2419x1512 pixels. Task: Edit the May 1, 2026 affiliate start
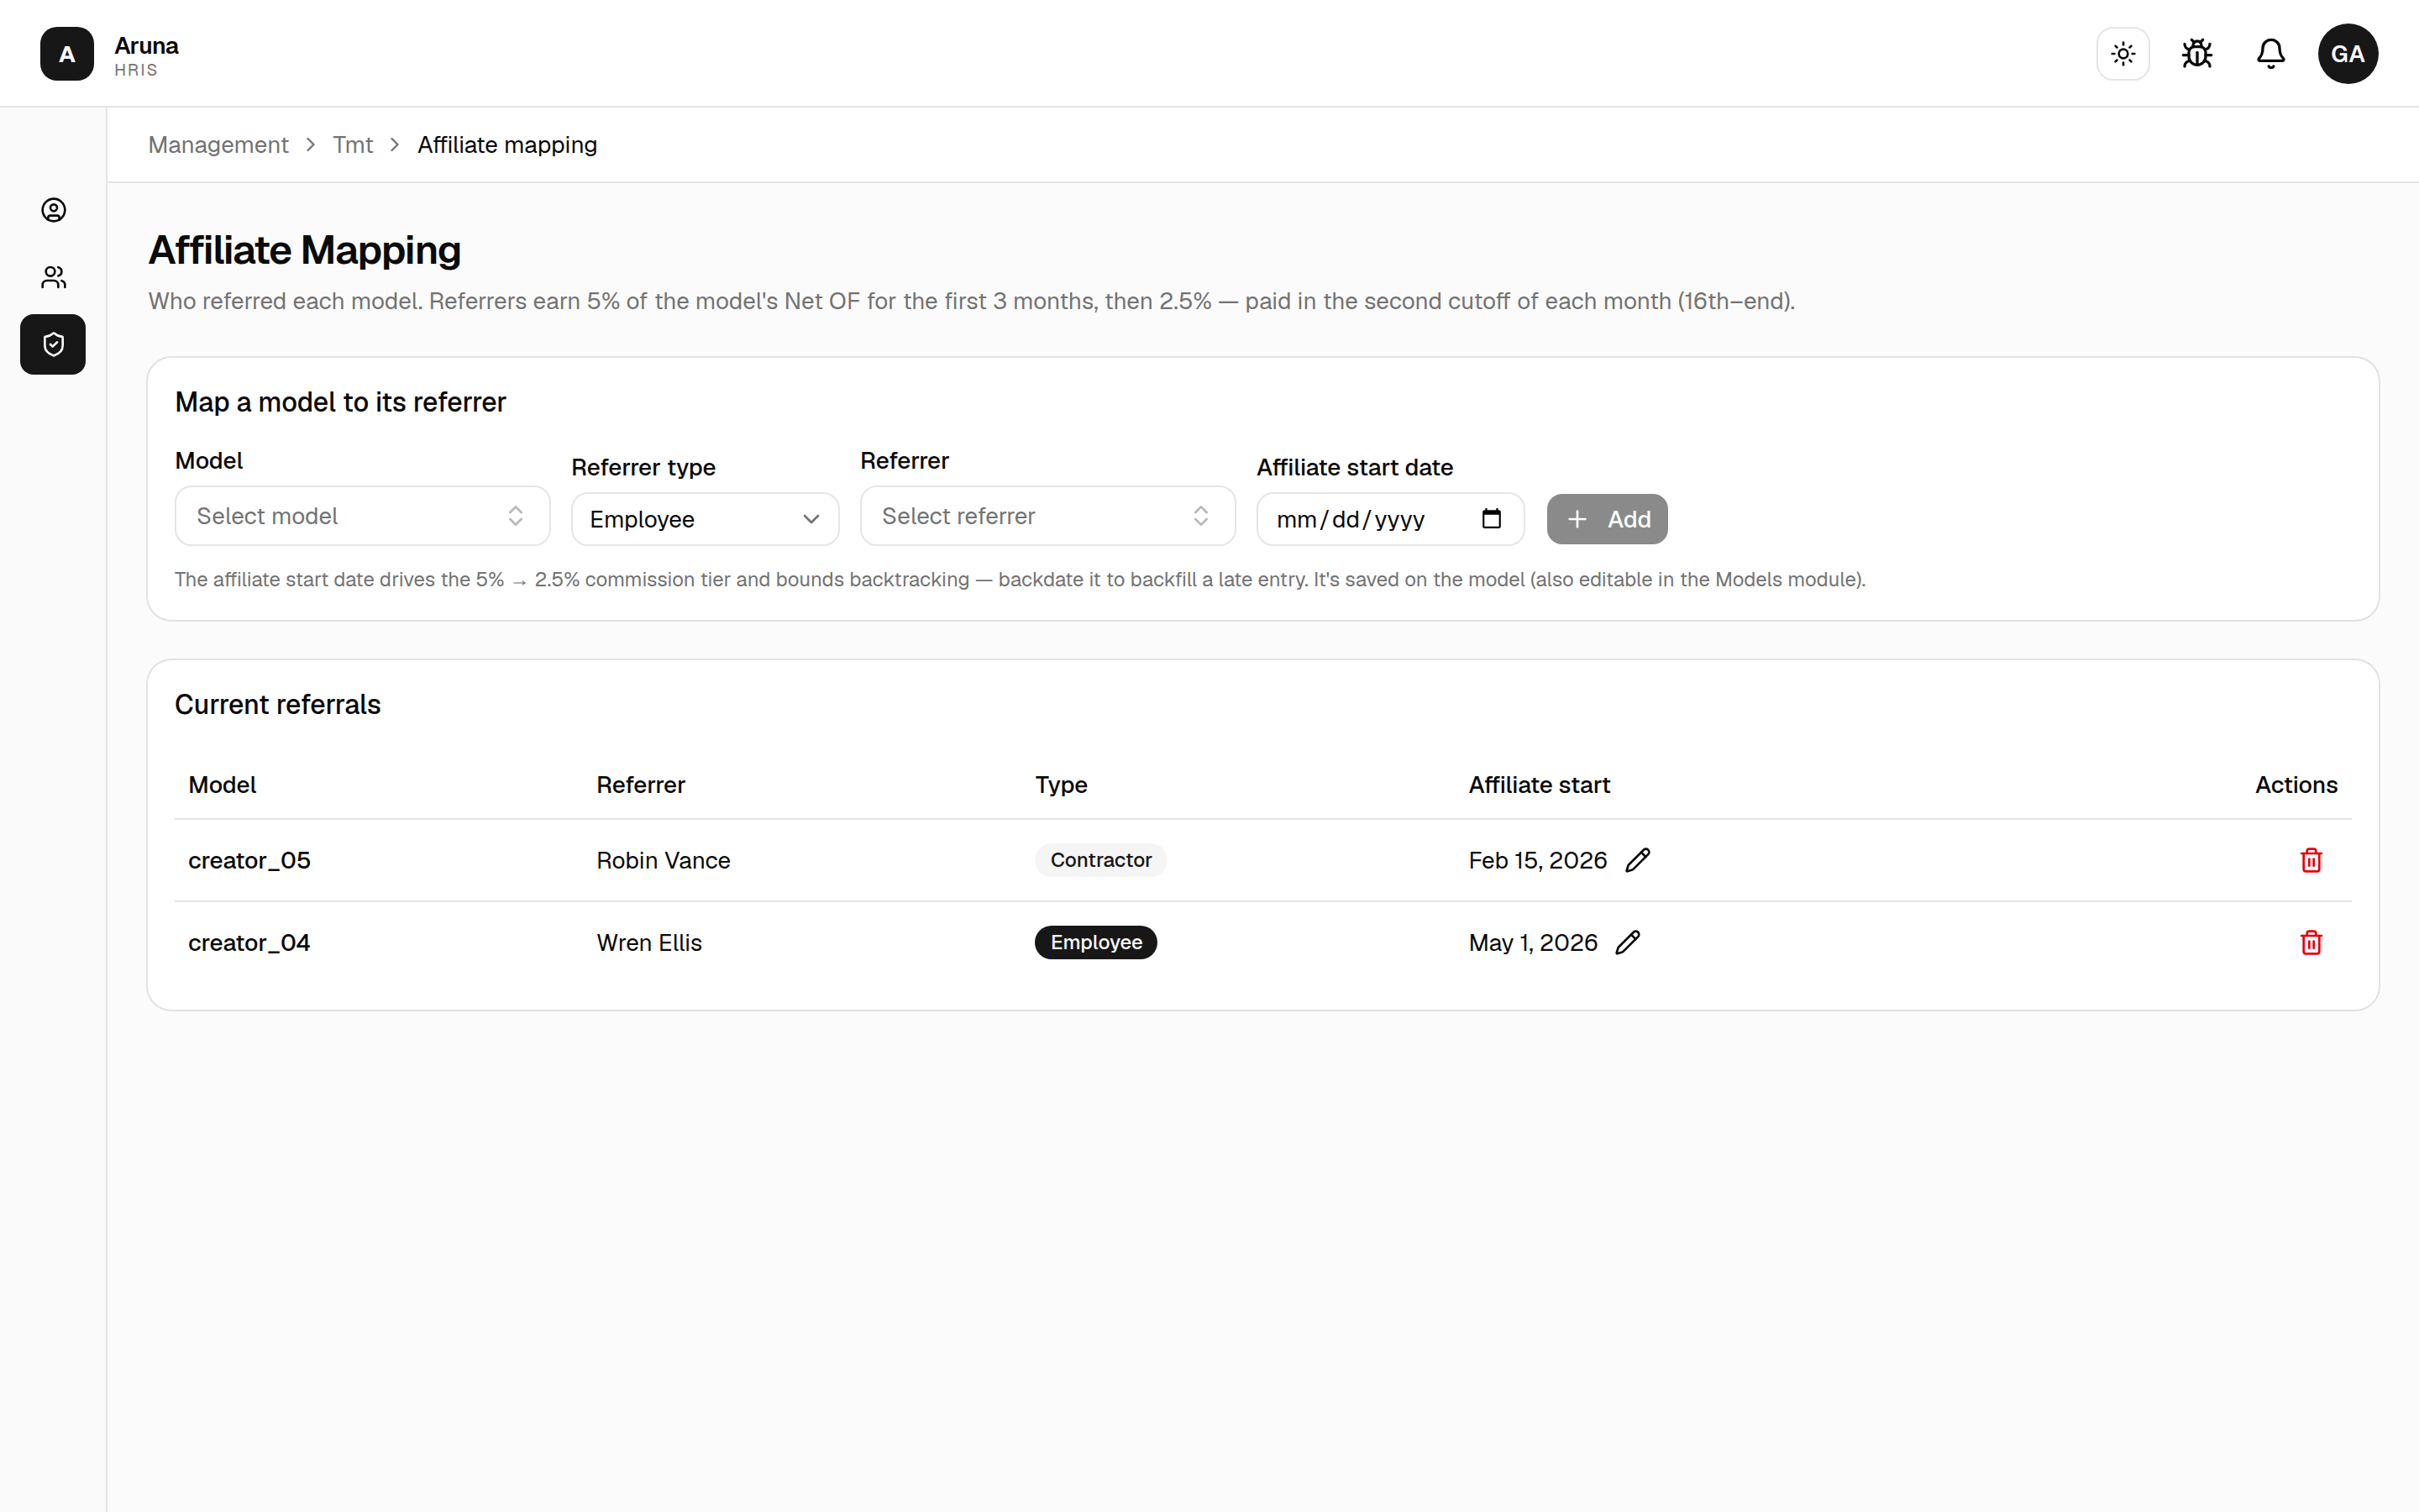(1627, 943)
